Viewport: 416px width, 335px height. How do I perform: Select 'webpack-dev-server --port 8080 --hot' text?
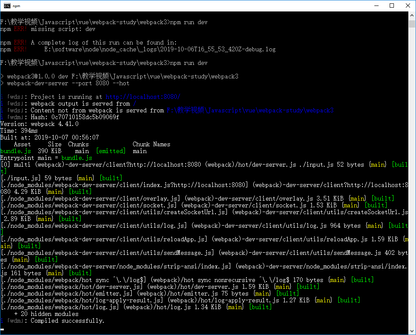[x=68, y=83]
